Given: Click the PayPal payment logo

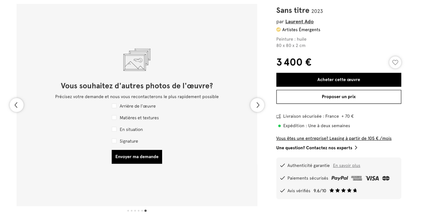Looking at the screenshot, I should pyautogui.click(x=339, y=178).
